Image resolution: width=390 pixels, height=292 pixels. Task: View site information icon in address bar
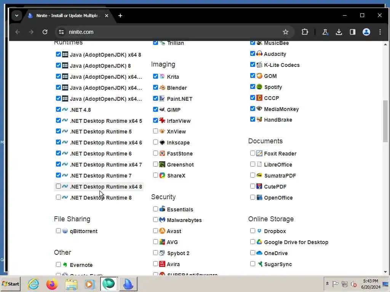coord(61,32)
